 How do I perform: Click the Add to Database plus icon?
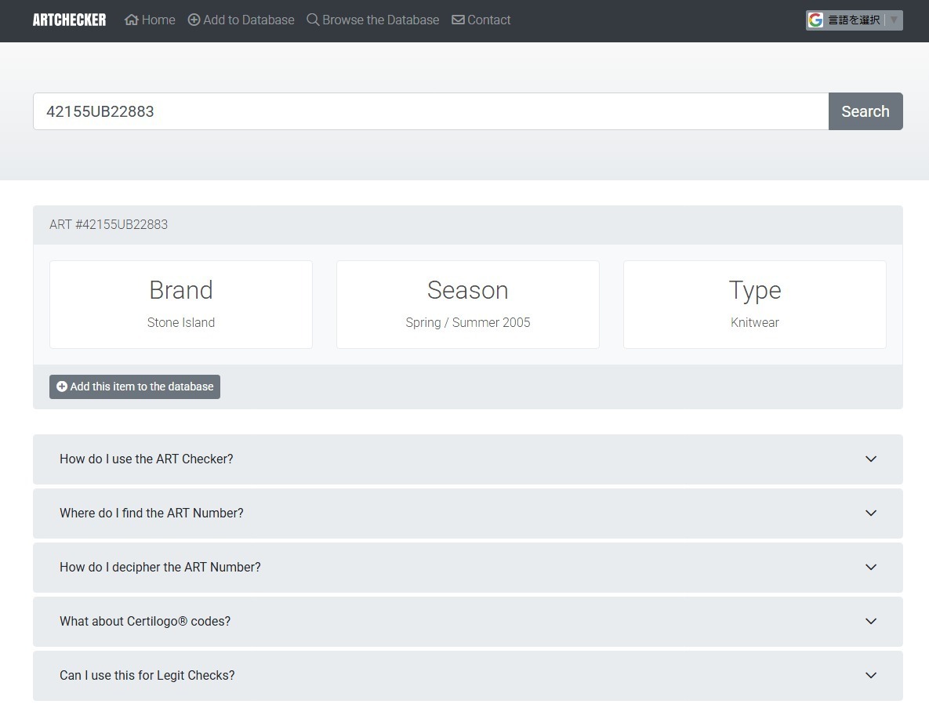point(194,20)
